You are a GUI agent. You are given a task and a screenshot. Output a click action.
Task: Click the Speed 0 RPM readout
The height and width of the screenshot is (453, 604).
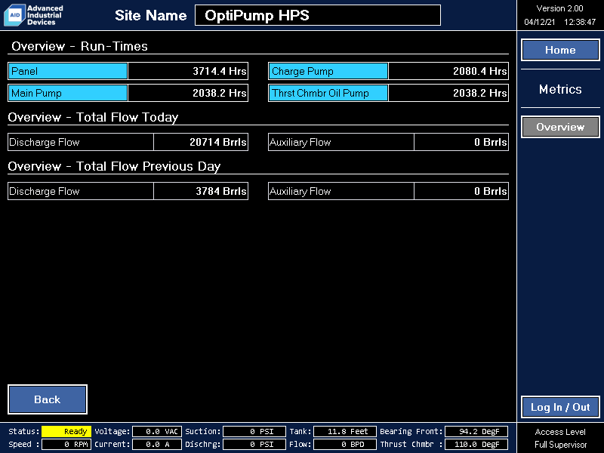pos(66,444)
